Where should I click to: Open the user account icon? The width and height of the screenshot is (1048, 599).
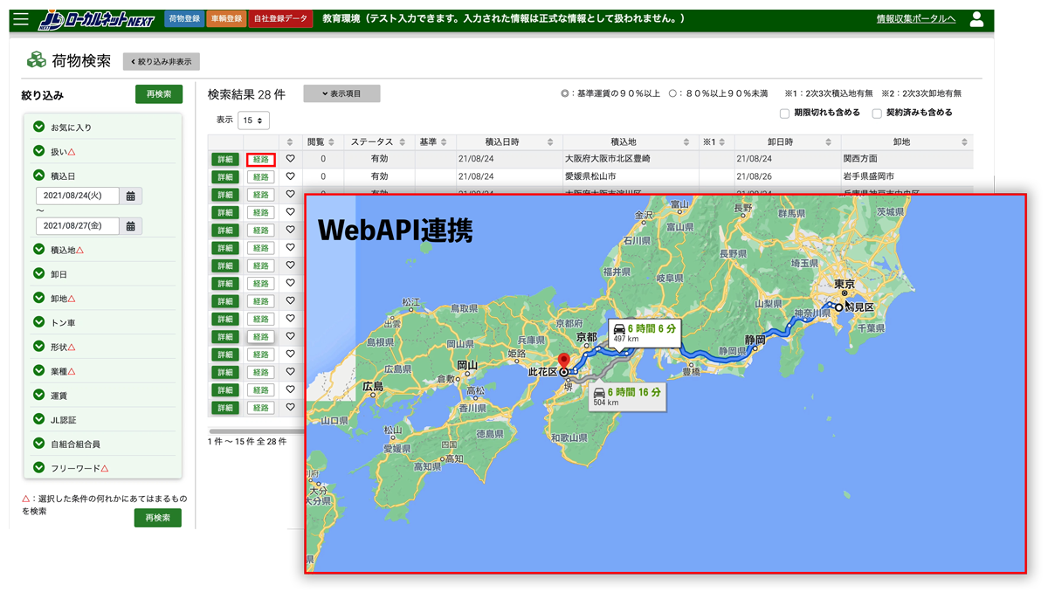tap(976, 18)
